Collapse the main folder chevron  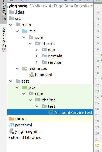tap(10, 25)
